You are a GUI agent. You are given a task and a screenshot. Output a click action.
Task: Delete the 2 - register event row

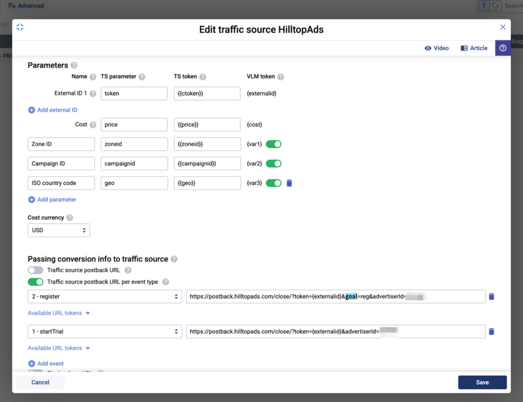[x=491, y=296]
